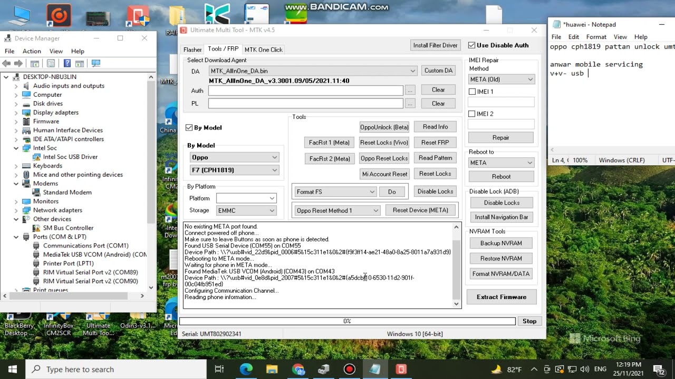Select the BlackBerry Desktop shortcut icon
The width and height of the screenshot is (675, 379).
pyautogui.click(x=19, y=323)
